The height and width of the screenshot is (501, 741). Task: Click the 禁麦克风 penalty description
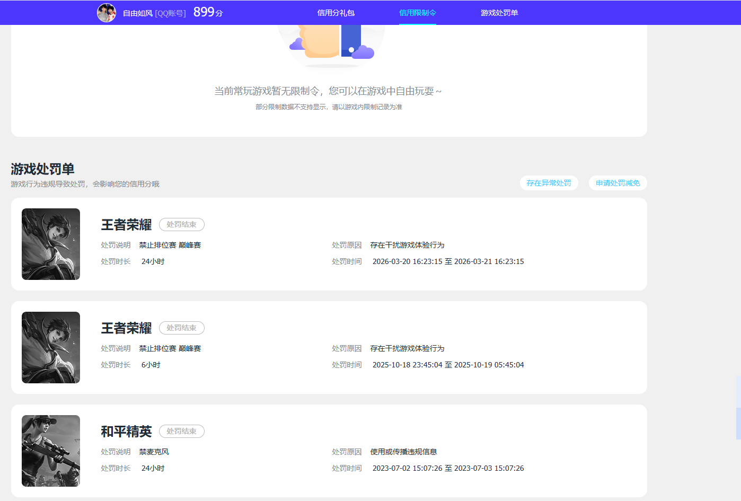154,452
